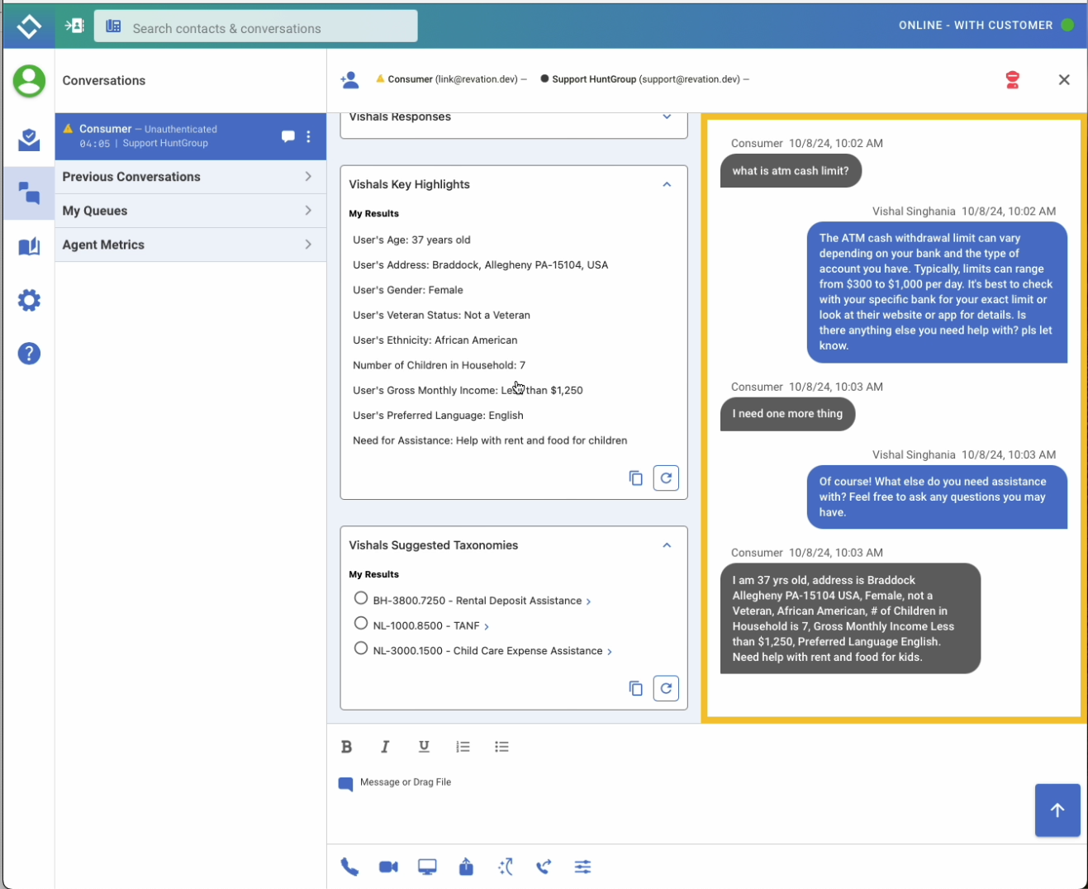The image size is (1088, 889).
Task: Collapse the Vishals Key Highlights panel
Action: 667,184
